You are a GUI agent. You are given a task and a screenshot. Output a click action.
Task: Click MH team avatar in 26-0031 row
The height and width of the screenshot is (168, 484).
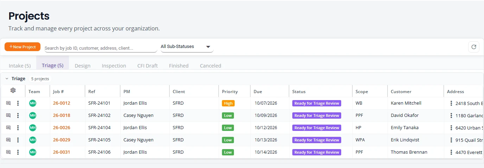[33, 152]
